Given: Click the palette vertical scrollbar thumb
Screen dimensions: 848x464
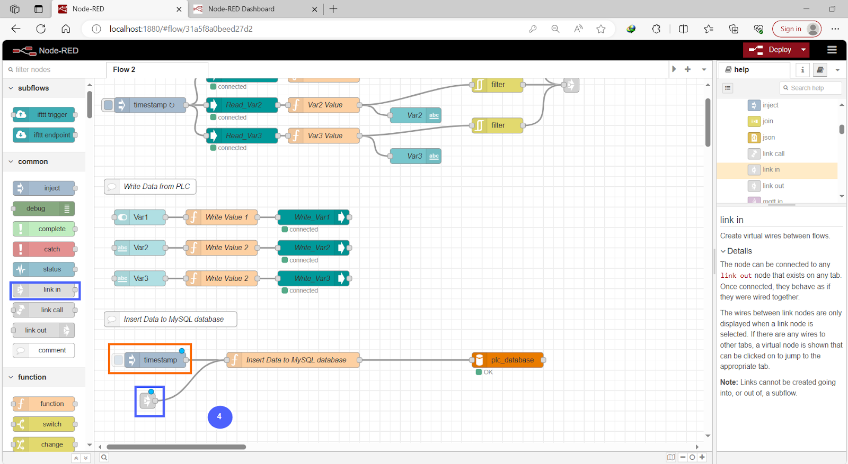Looking at the screenshot, I should point(90,105).
